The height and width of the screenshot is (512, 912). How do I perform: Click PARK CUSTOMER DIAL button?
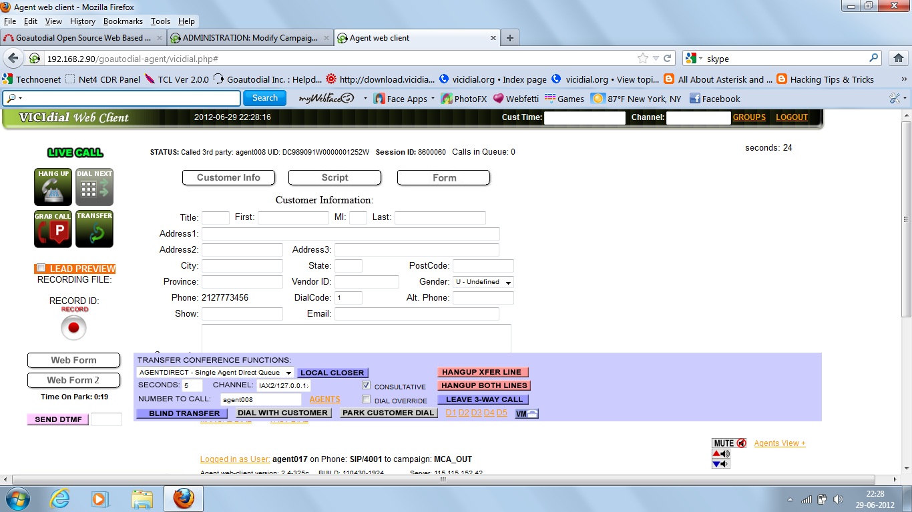click(x=389, y=413)
